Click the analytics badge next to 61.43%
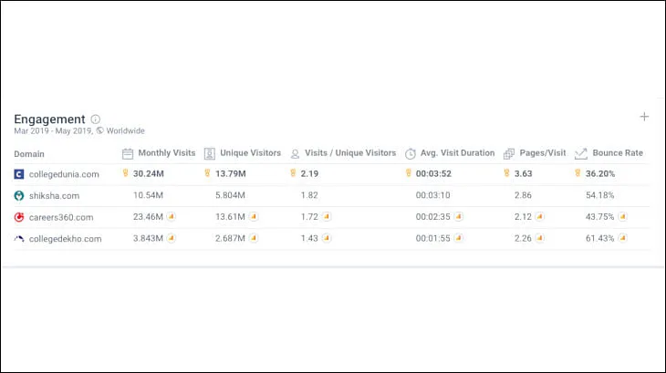The image size is (666, 373). pos(622,238)
